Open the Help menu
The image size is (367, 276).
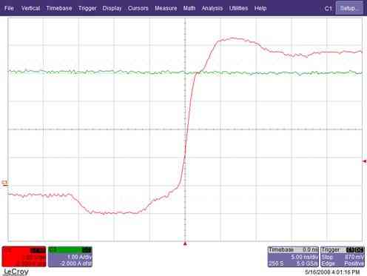click(x=260, y=8)
